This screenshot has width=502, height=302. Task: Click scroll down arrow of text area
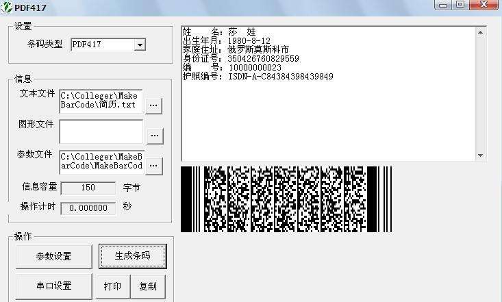pos(480,155)
